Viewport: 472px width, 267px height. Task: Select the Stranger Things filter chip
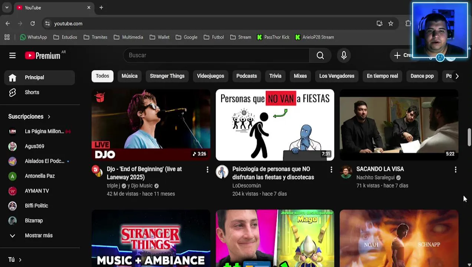[x=167, y=76]
